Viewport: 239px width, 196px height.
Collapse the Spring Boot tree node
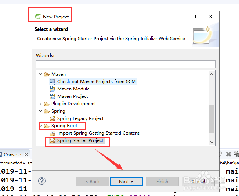point(41,126)
